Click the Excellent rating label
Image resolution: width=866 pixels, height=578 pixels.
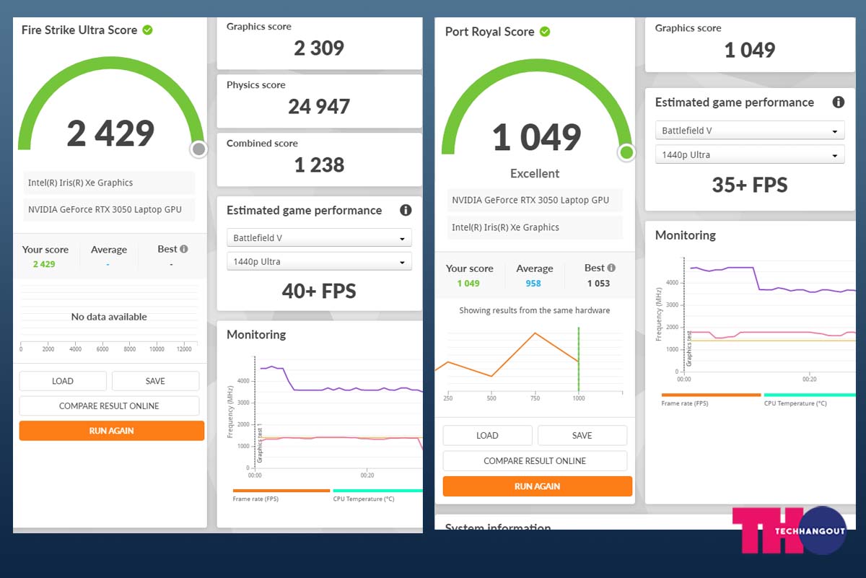[535, 173]
